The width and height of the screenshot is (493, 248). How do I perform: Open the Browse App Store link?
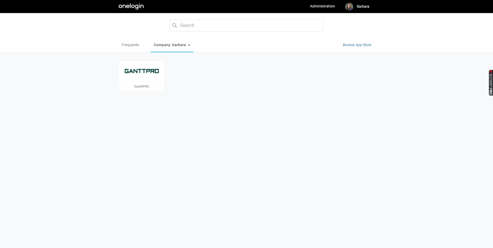(x=357, y=45)
